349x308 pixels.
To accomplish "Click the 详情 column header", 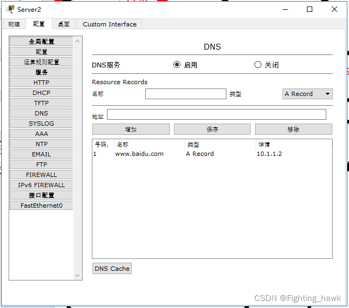I will coord(294,145).
